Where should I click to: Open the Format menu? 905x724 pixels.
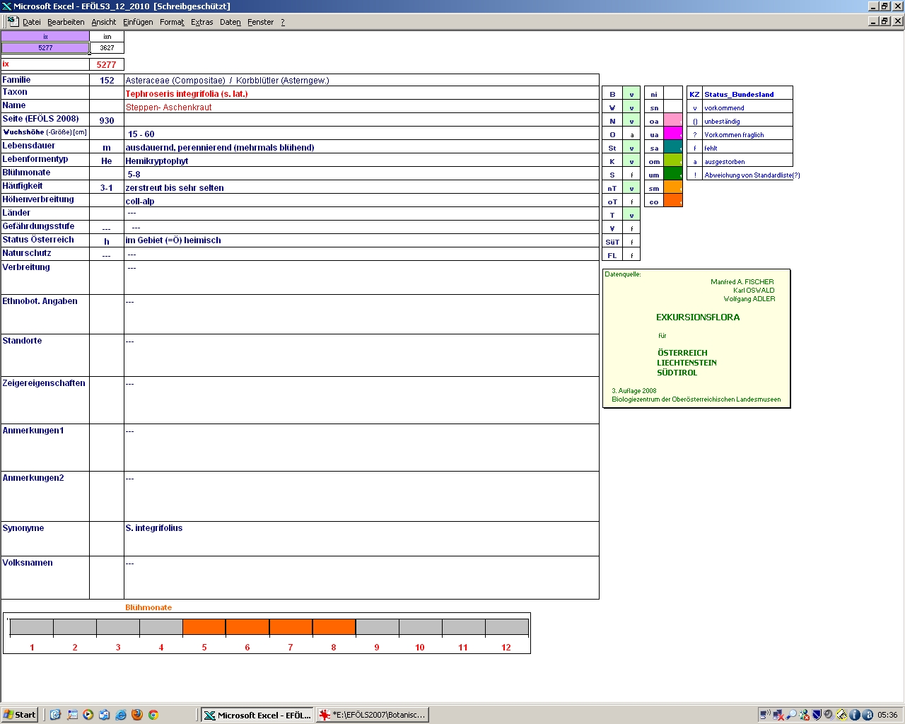pos(172,22)
